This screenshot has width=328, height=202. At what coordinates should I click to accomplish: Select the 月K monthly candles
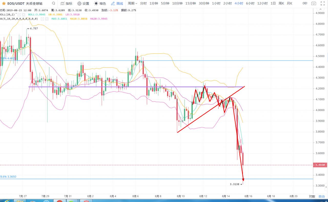click(290, 3)
